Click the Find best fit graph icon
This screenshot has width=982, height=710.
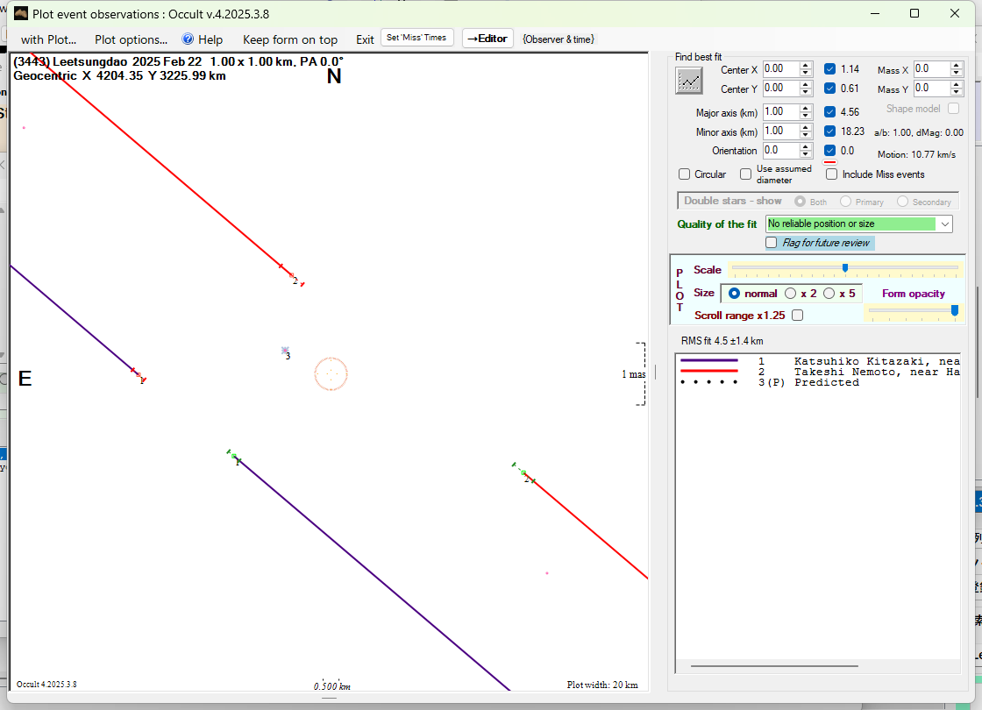(x=689, y=80)
